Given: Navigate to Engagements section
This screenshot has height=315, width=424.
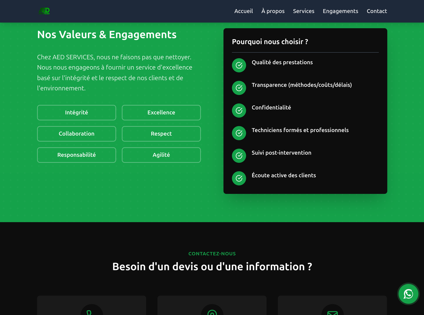Looking at the screenshot, I should (341, 11).
